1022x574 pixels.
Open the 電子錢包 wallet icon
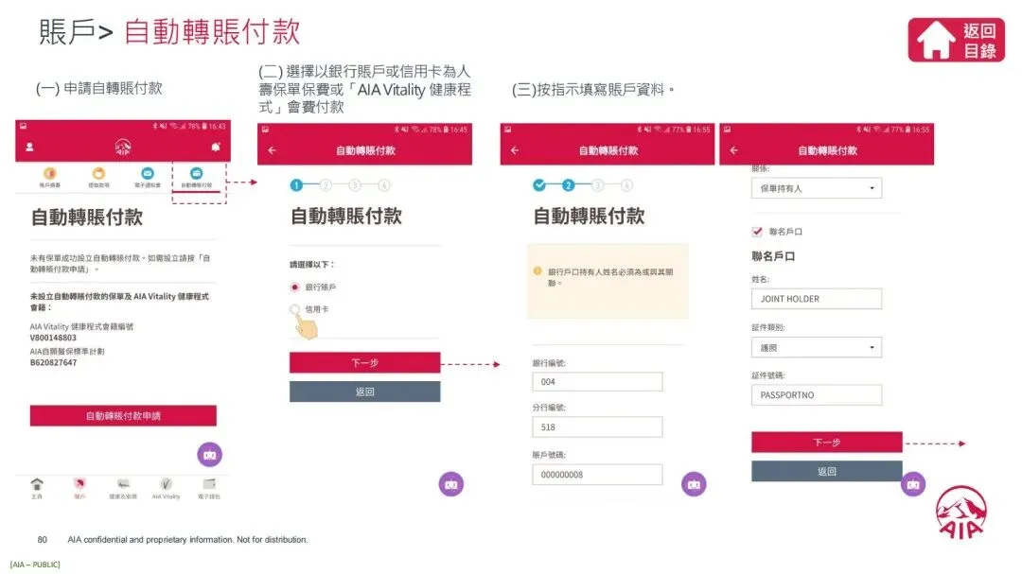(209, 484)
